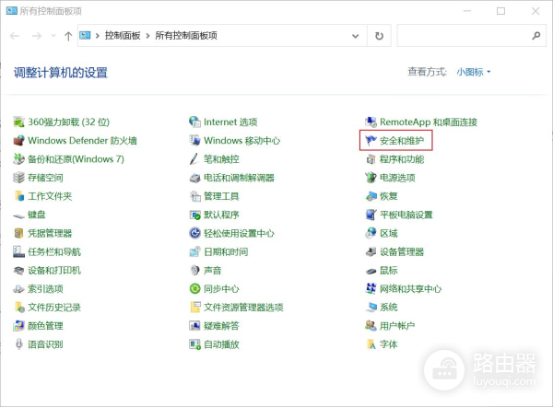Image resolution: width=553 pixels, height=407 pixels.
Task: Open the 区域 link
Action: point(388,233)
